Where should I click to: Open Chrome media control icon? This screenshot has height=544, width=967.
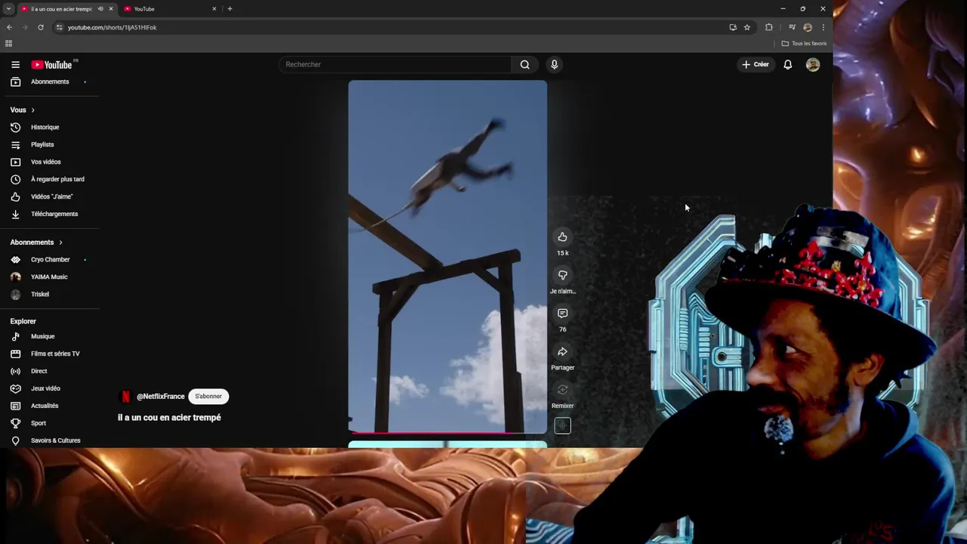(x=792, y=27)
